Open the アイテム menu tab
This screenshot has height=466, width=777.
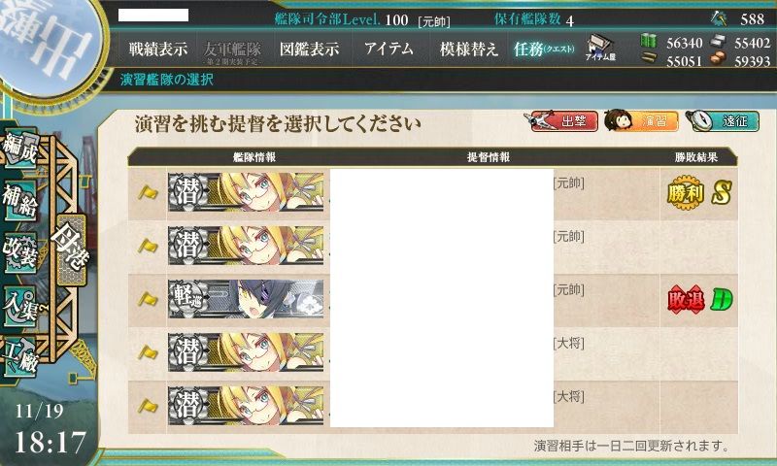coord(389,49)
